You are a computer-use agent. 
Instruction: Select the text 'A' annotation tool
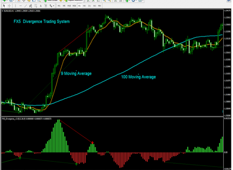(x=41, y=6)
